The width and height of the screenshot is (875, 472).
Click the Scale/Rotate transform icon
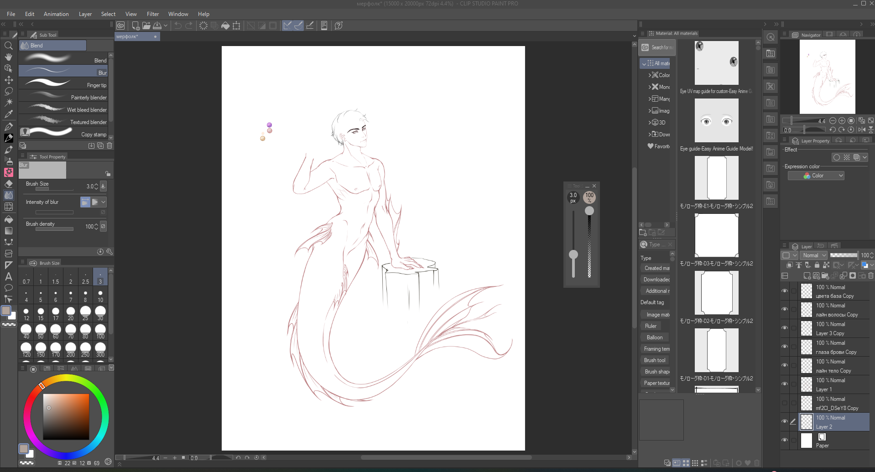pyautogui.click(x=236, y=26)
